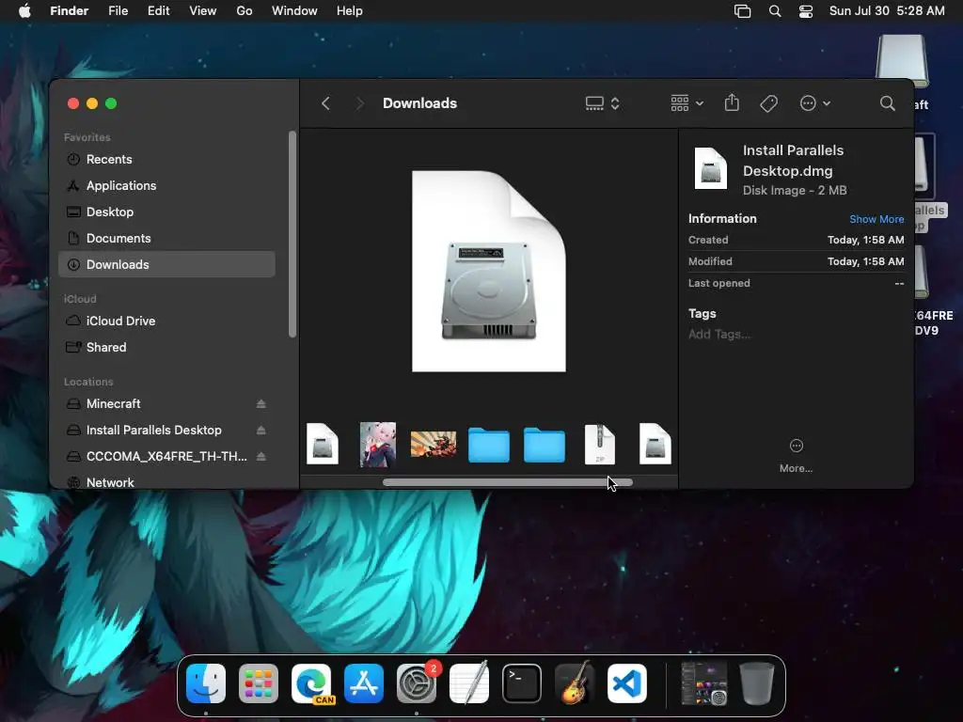Screen dimensions: 963x722
Task: Open Network in the sidebar
Action: pyautogui.click(x=167, y=482)
